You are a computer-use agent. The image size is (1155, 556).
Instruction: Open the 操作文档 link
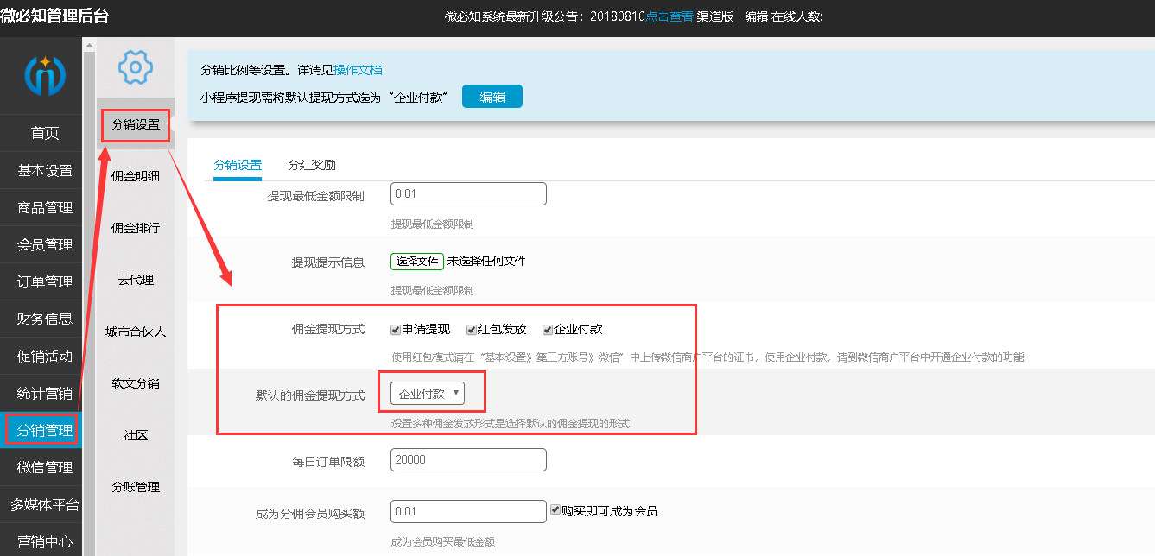[358, 70]
